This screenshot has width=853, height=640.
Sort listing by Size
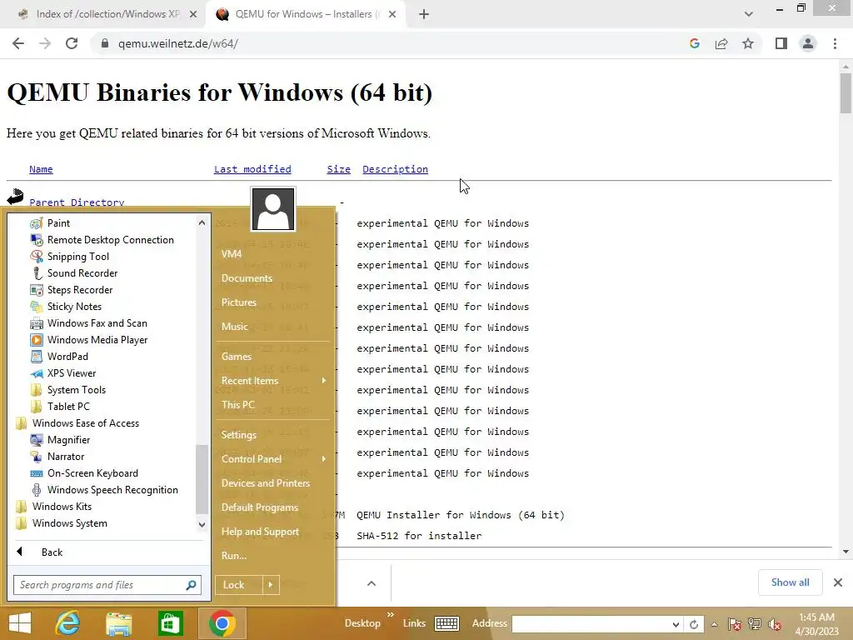tap(338, 169)
